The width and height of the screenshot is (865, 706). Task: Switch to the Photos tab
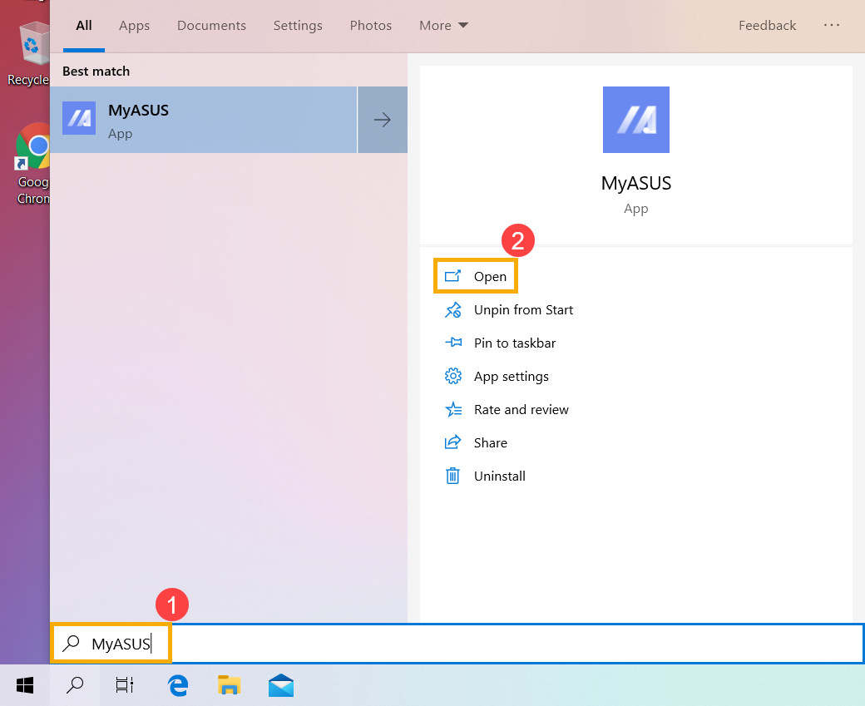click(x=371, y=26)
